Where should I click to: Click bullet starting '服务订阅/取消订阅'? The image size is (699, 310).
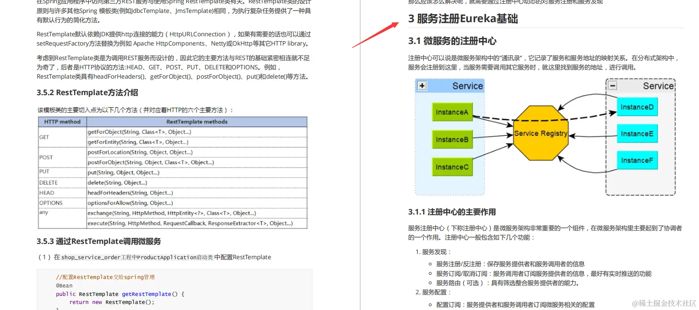544,274
